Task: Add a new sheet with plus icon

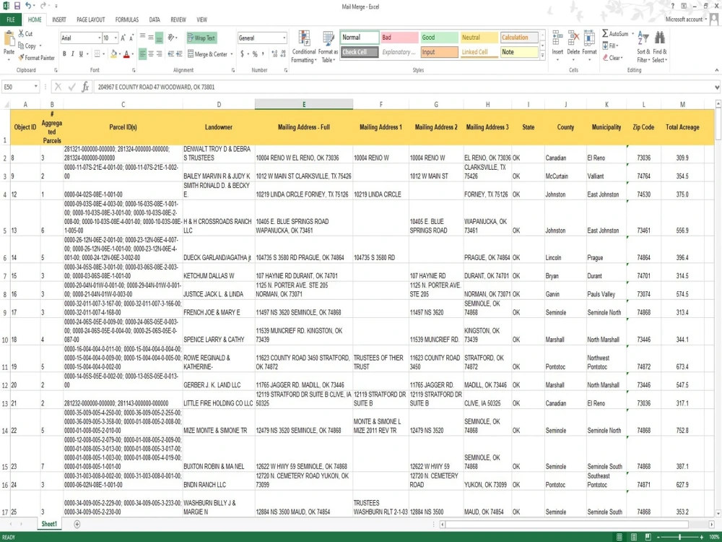Action: (77, 524)
